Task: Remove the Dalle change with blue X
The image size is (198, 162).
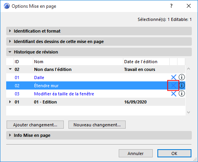Action: point(174,78)
